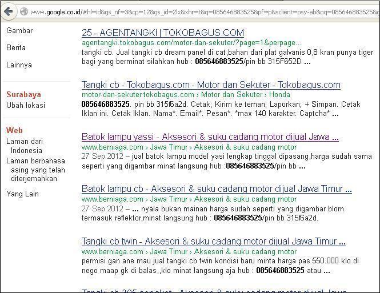This screenshot has height=293, width=380.
Task: Click the globe site identity icon
Action: pos(24,11)
